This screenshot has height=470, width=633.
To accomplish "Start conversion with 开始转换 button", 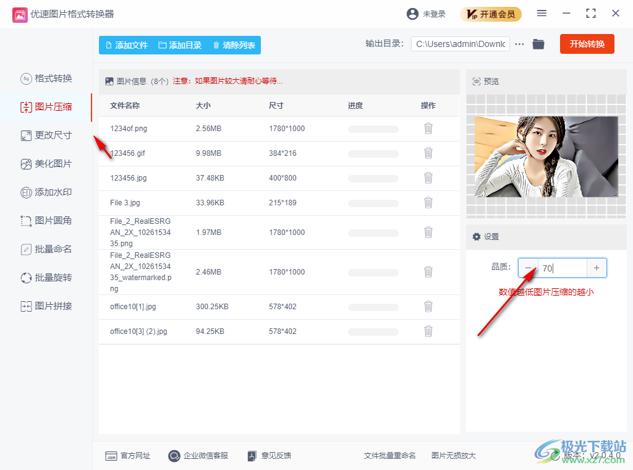I will [x=587, y=44].
